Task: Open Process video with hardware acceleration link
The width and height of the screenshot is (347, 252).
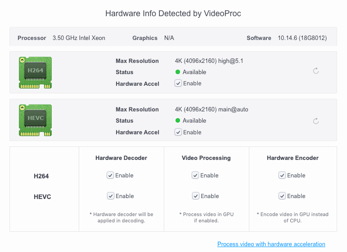Action: (271, 244)
